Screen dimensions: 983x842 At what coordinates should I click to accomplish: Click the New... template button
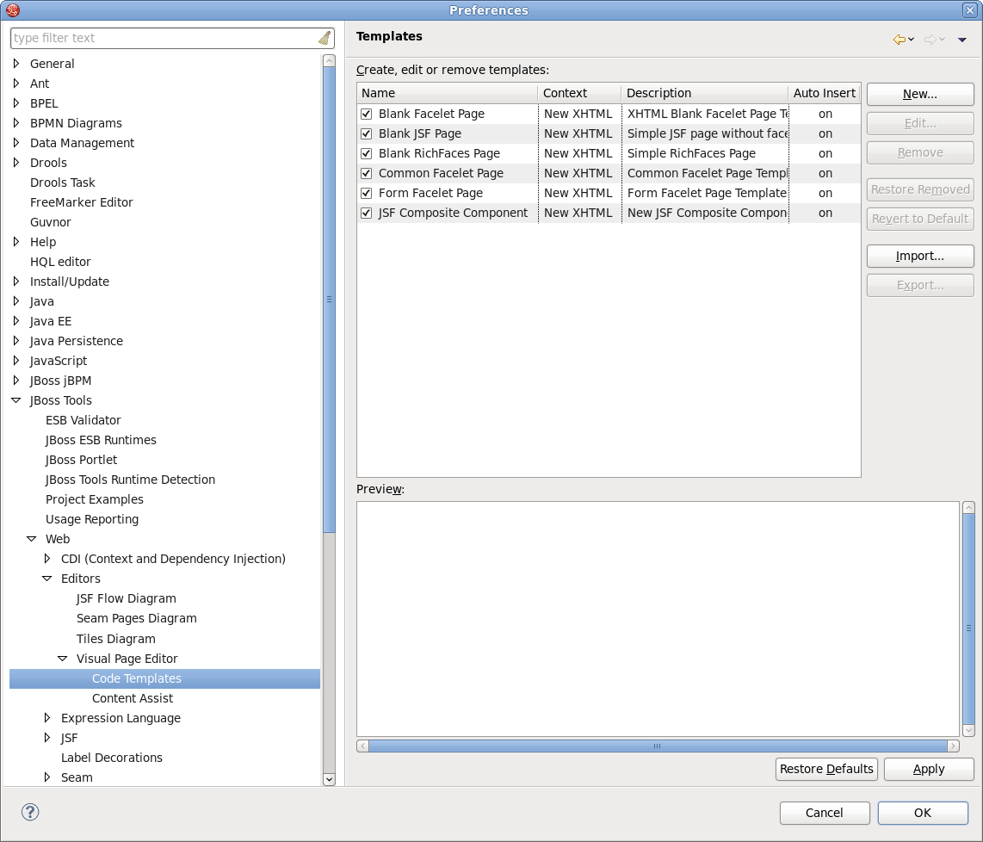tap(919, 94)
